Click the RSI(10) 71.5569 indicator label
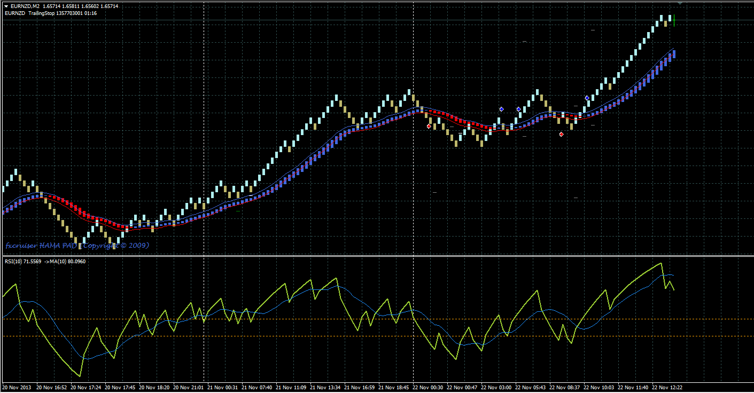This screenshot has height=393, width=754. (23, 262)
